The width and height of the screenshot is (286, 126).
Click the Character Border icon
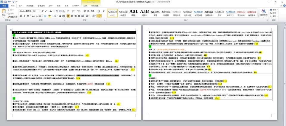[64, 11]
